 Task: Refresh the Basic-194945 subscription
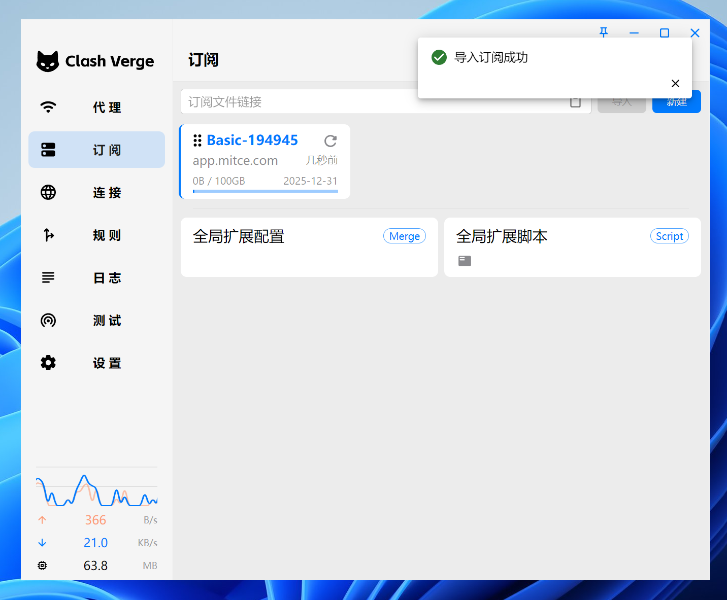(331, 141)
